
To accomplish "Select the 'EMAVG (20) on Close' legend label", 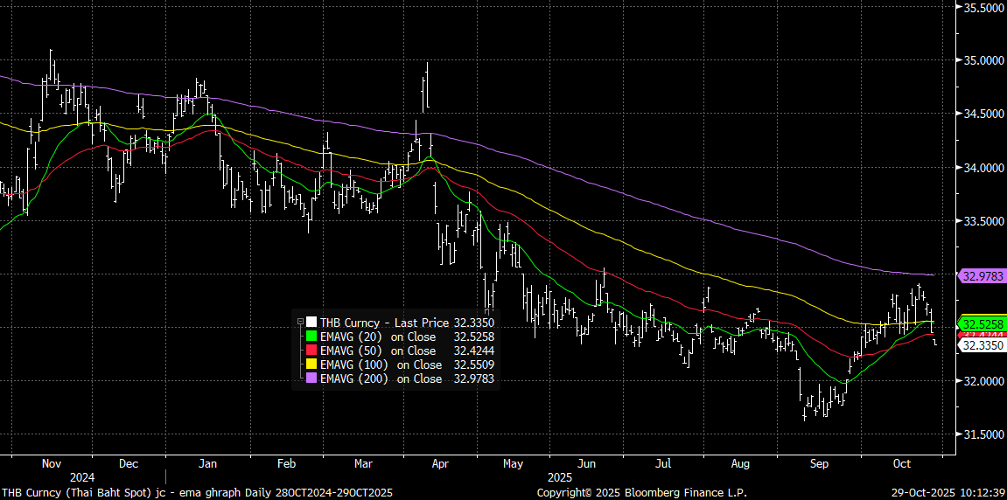I will click(x=378, y=337).
